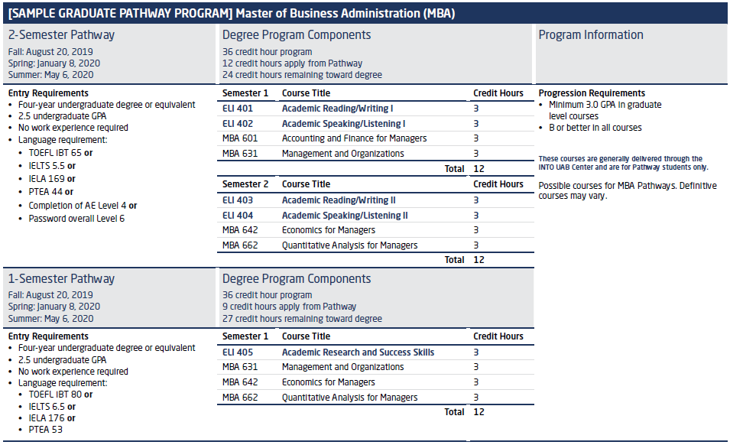Click Accounting and Finance for Managers
Image resolution: width=730 pixels, height=445 pixels.
354,138
